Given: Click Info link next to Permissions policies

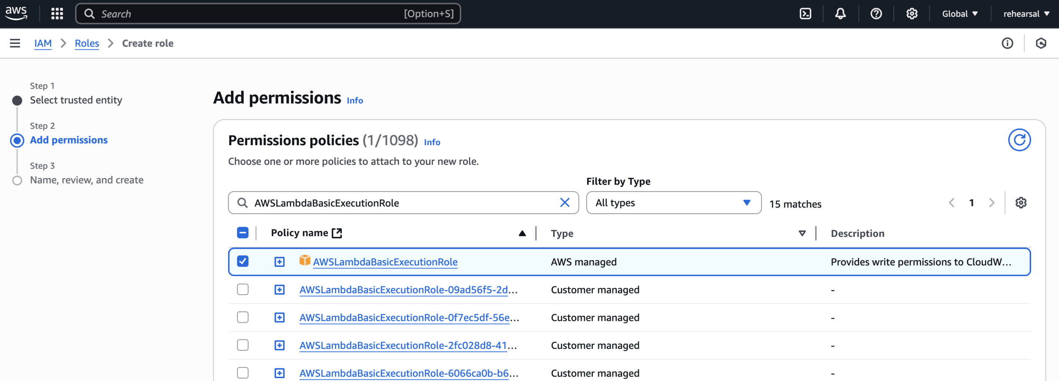Looking at the screenshot, I should point(432,143).
